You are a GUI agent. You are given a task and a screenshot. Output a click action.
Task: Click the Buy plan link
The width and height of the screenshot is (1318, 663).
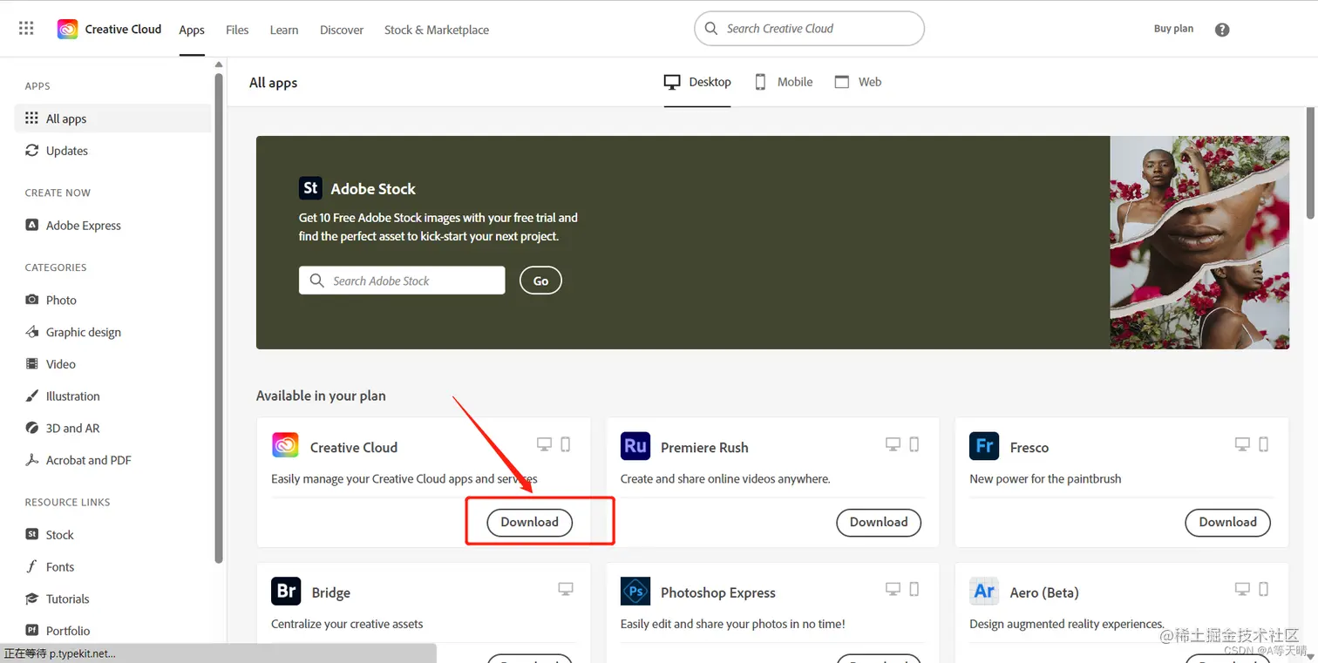tap(1173, 29)
